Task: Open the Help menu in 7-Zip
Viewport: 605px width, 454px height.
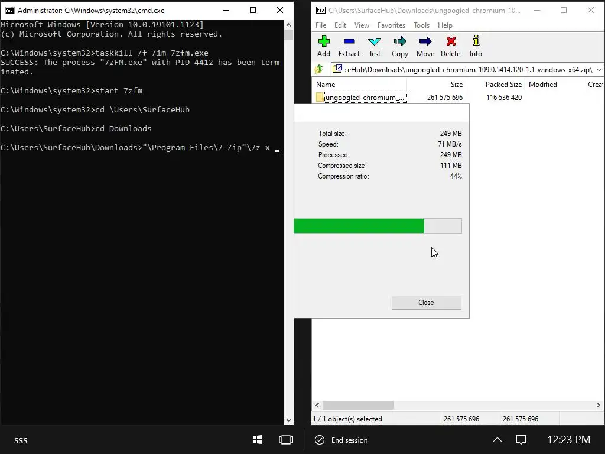Action: pyautogui.click(x=445, y=25)
